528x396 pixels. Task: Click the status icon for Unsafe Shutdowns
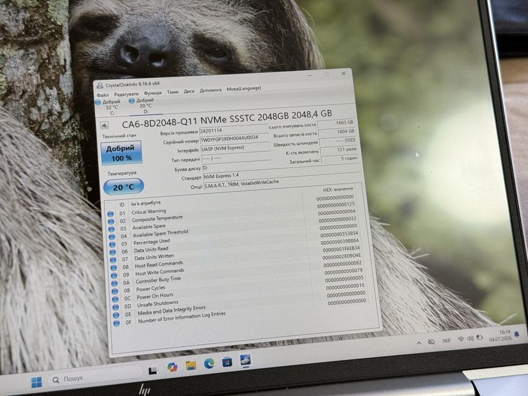click(x=115, y=307)
